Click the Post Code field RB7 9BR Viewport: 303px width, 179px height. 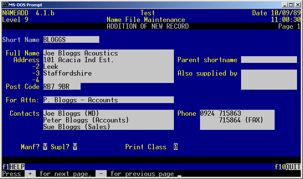62,87
